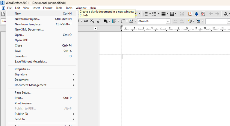Open the QuickWords dropdown arrow
The image size is (230, 126).
pos(193,21)
